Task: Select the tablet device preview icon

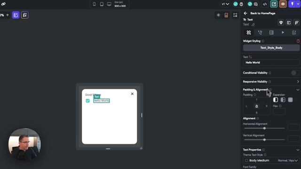Action: tap(102, 4)
